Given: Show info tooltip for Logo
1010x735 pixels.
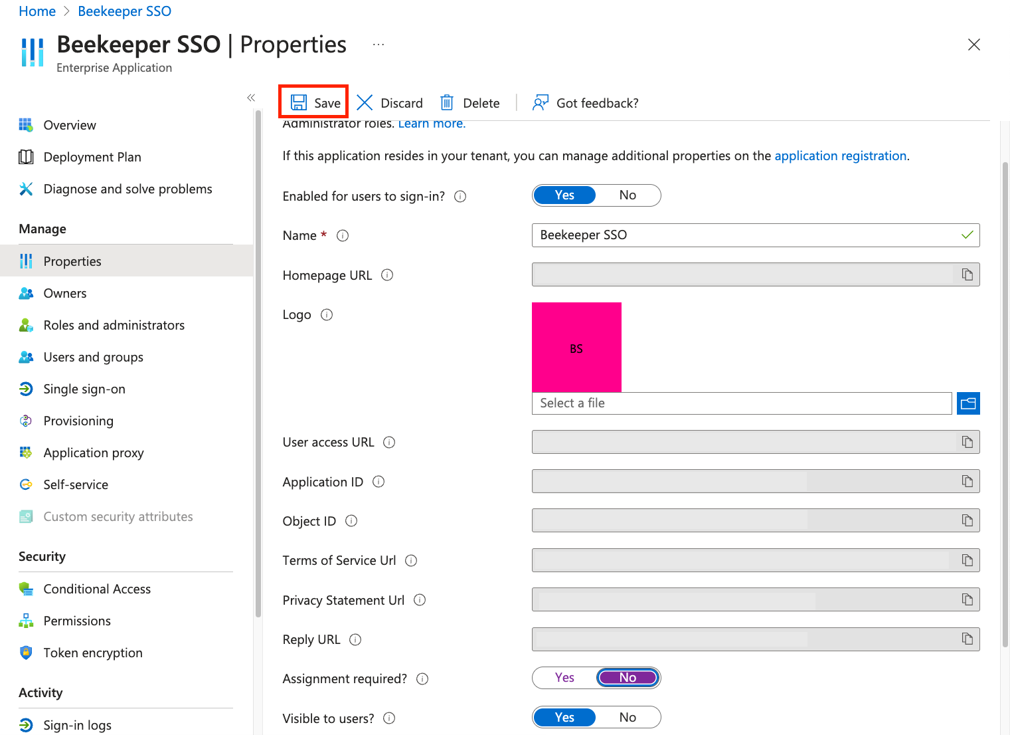Looking at the screenshot, I should click(327, 314).
